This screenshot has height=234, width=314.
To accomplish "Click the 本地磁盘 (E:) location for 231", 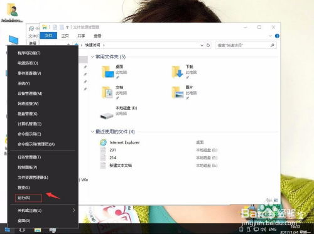I will tap(207, 150).
